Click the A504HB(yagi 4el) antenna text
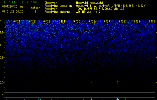This screenshot has width=157, height=100. (x=88, y=12)
